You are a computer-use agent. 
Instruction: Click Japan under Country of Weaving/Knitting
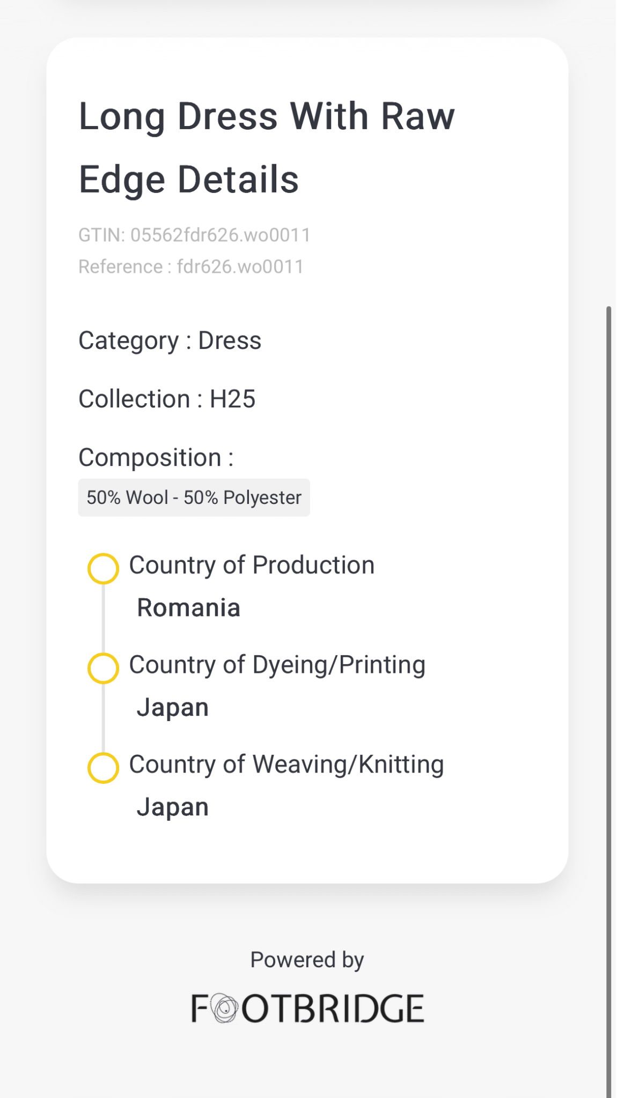(173, 807)
